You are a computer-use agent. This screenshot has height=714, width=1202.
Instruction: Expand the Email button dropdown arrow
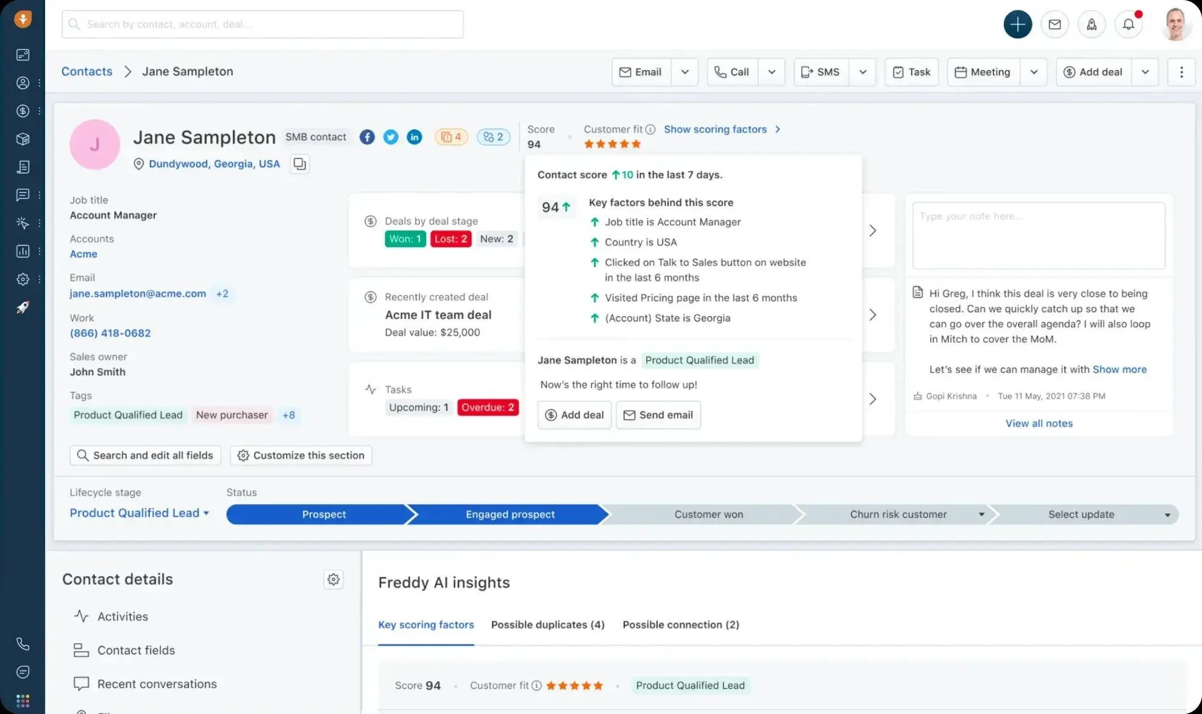coord(685,72)
